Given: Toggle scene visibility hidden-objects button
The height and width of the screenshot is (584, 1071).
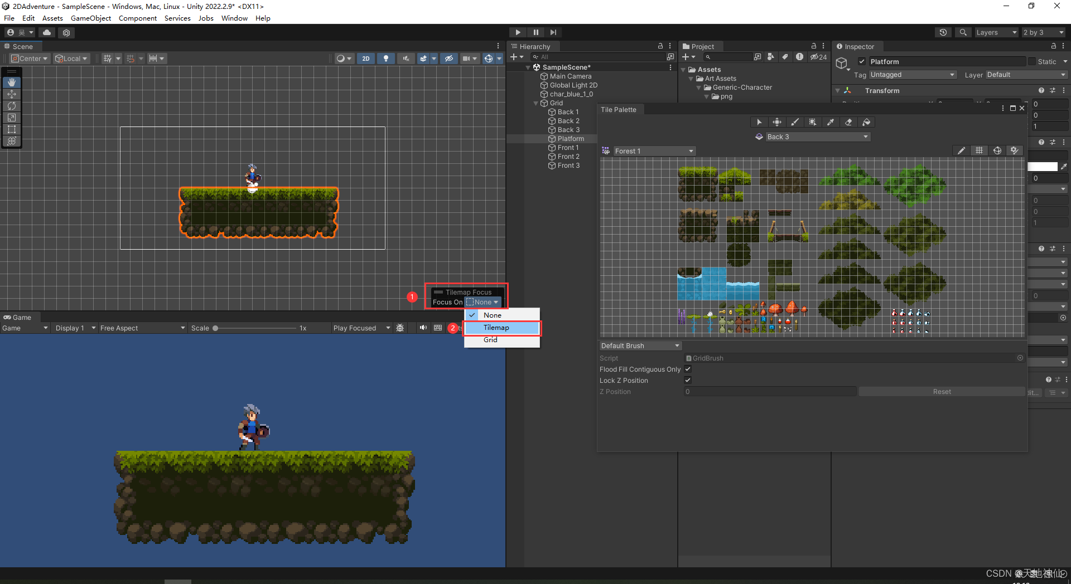Looking at the screenshot, I should click(448, 59).
